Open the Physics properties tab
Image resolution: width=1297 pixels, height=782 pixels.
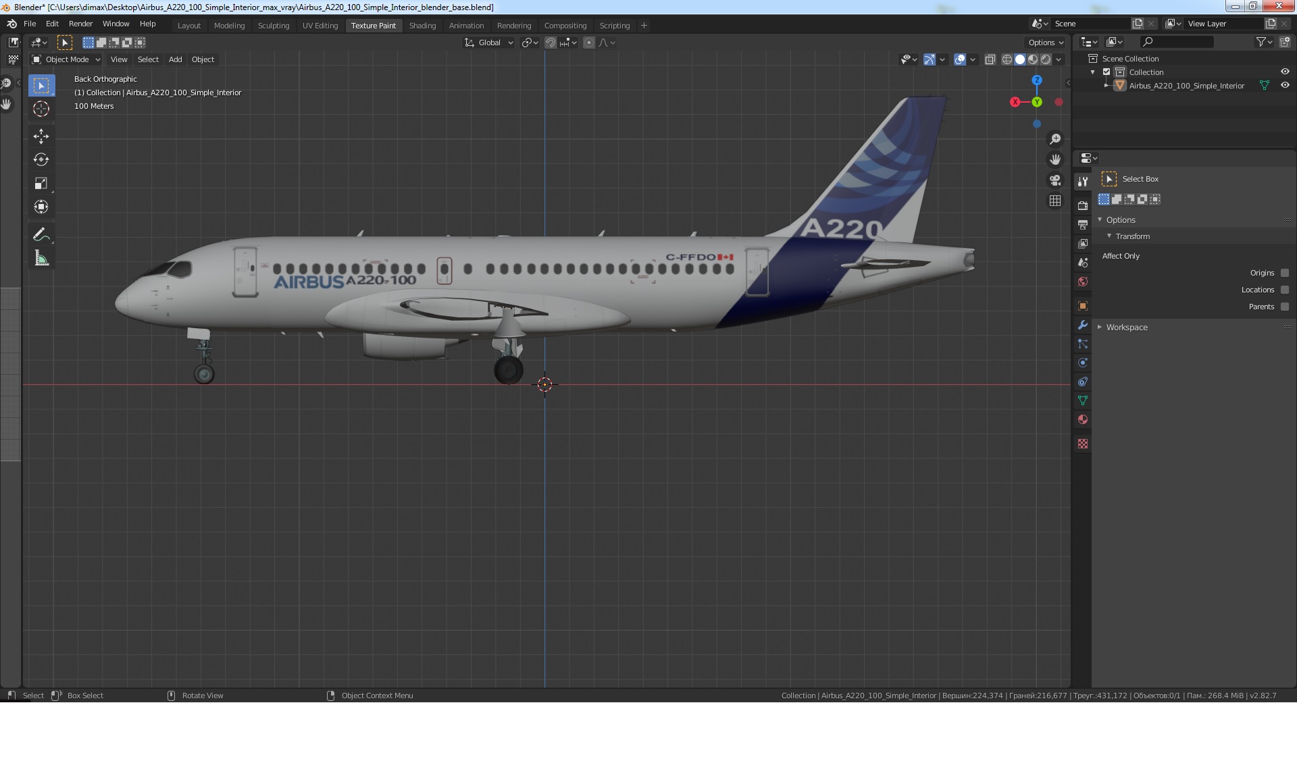point(1083,363)
